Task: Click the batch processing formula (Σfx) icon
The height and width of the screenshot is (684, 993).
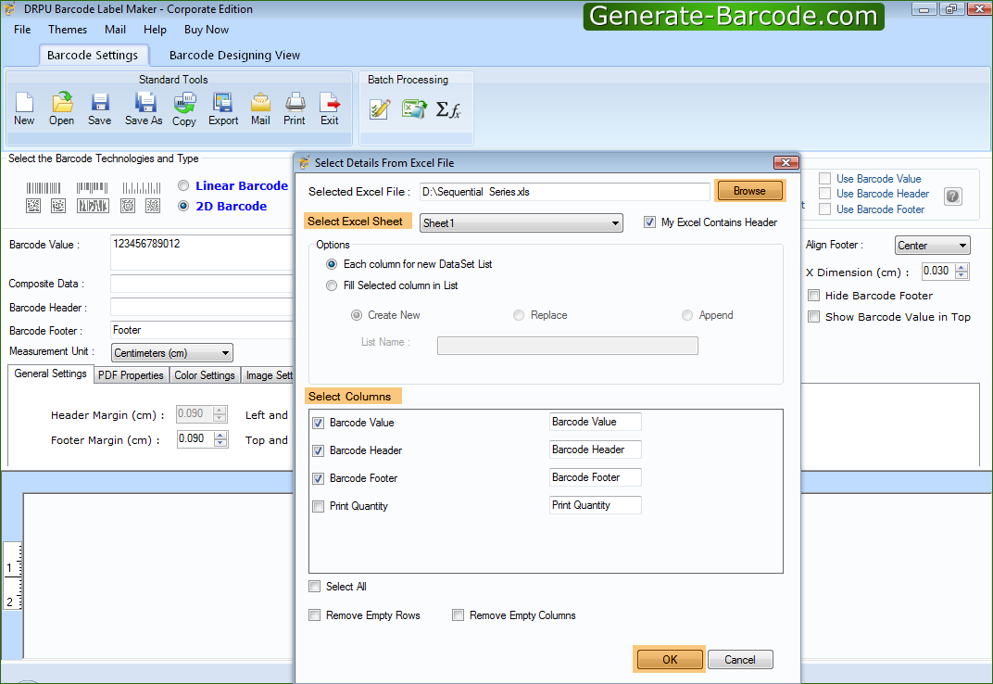Action: 450,109
